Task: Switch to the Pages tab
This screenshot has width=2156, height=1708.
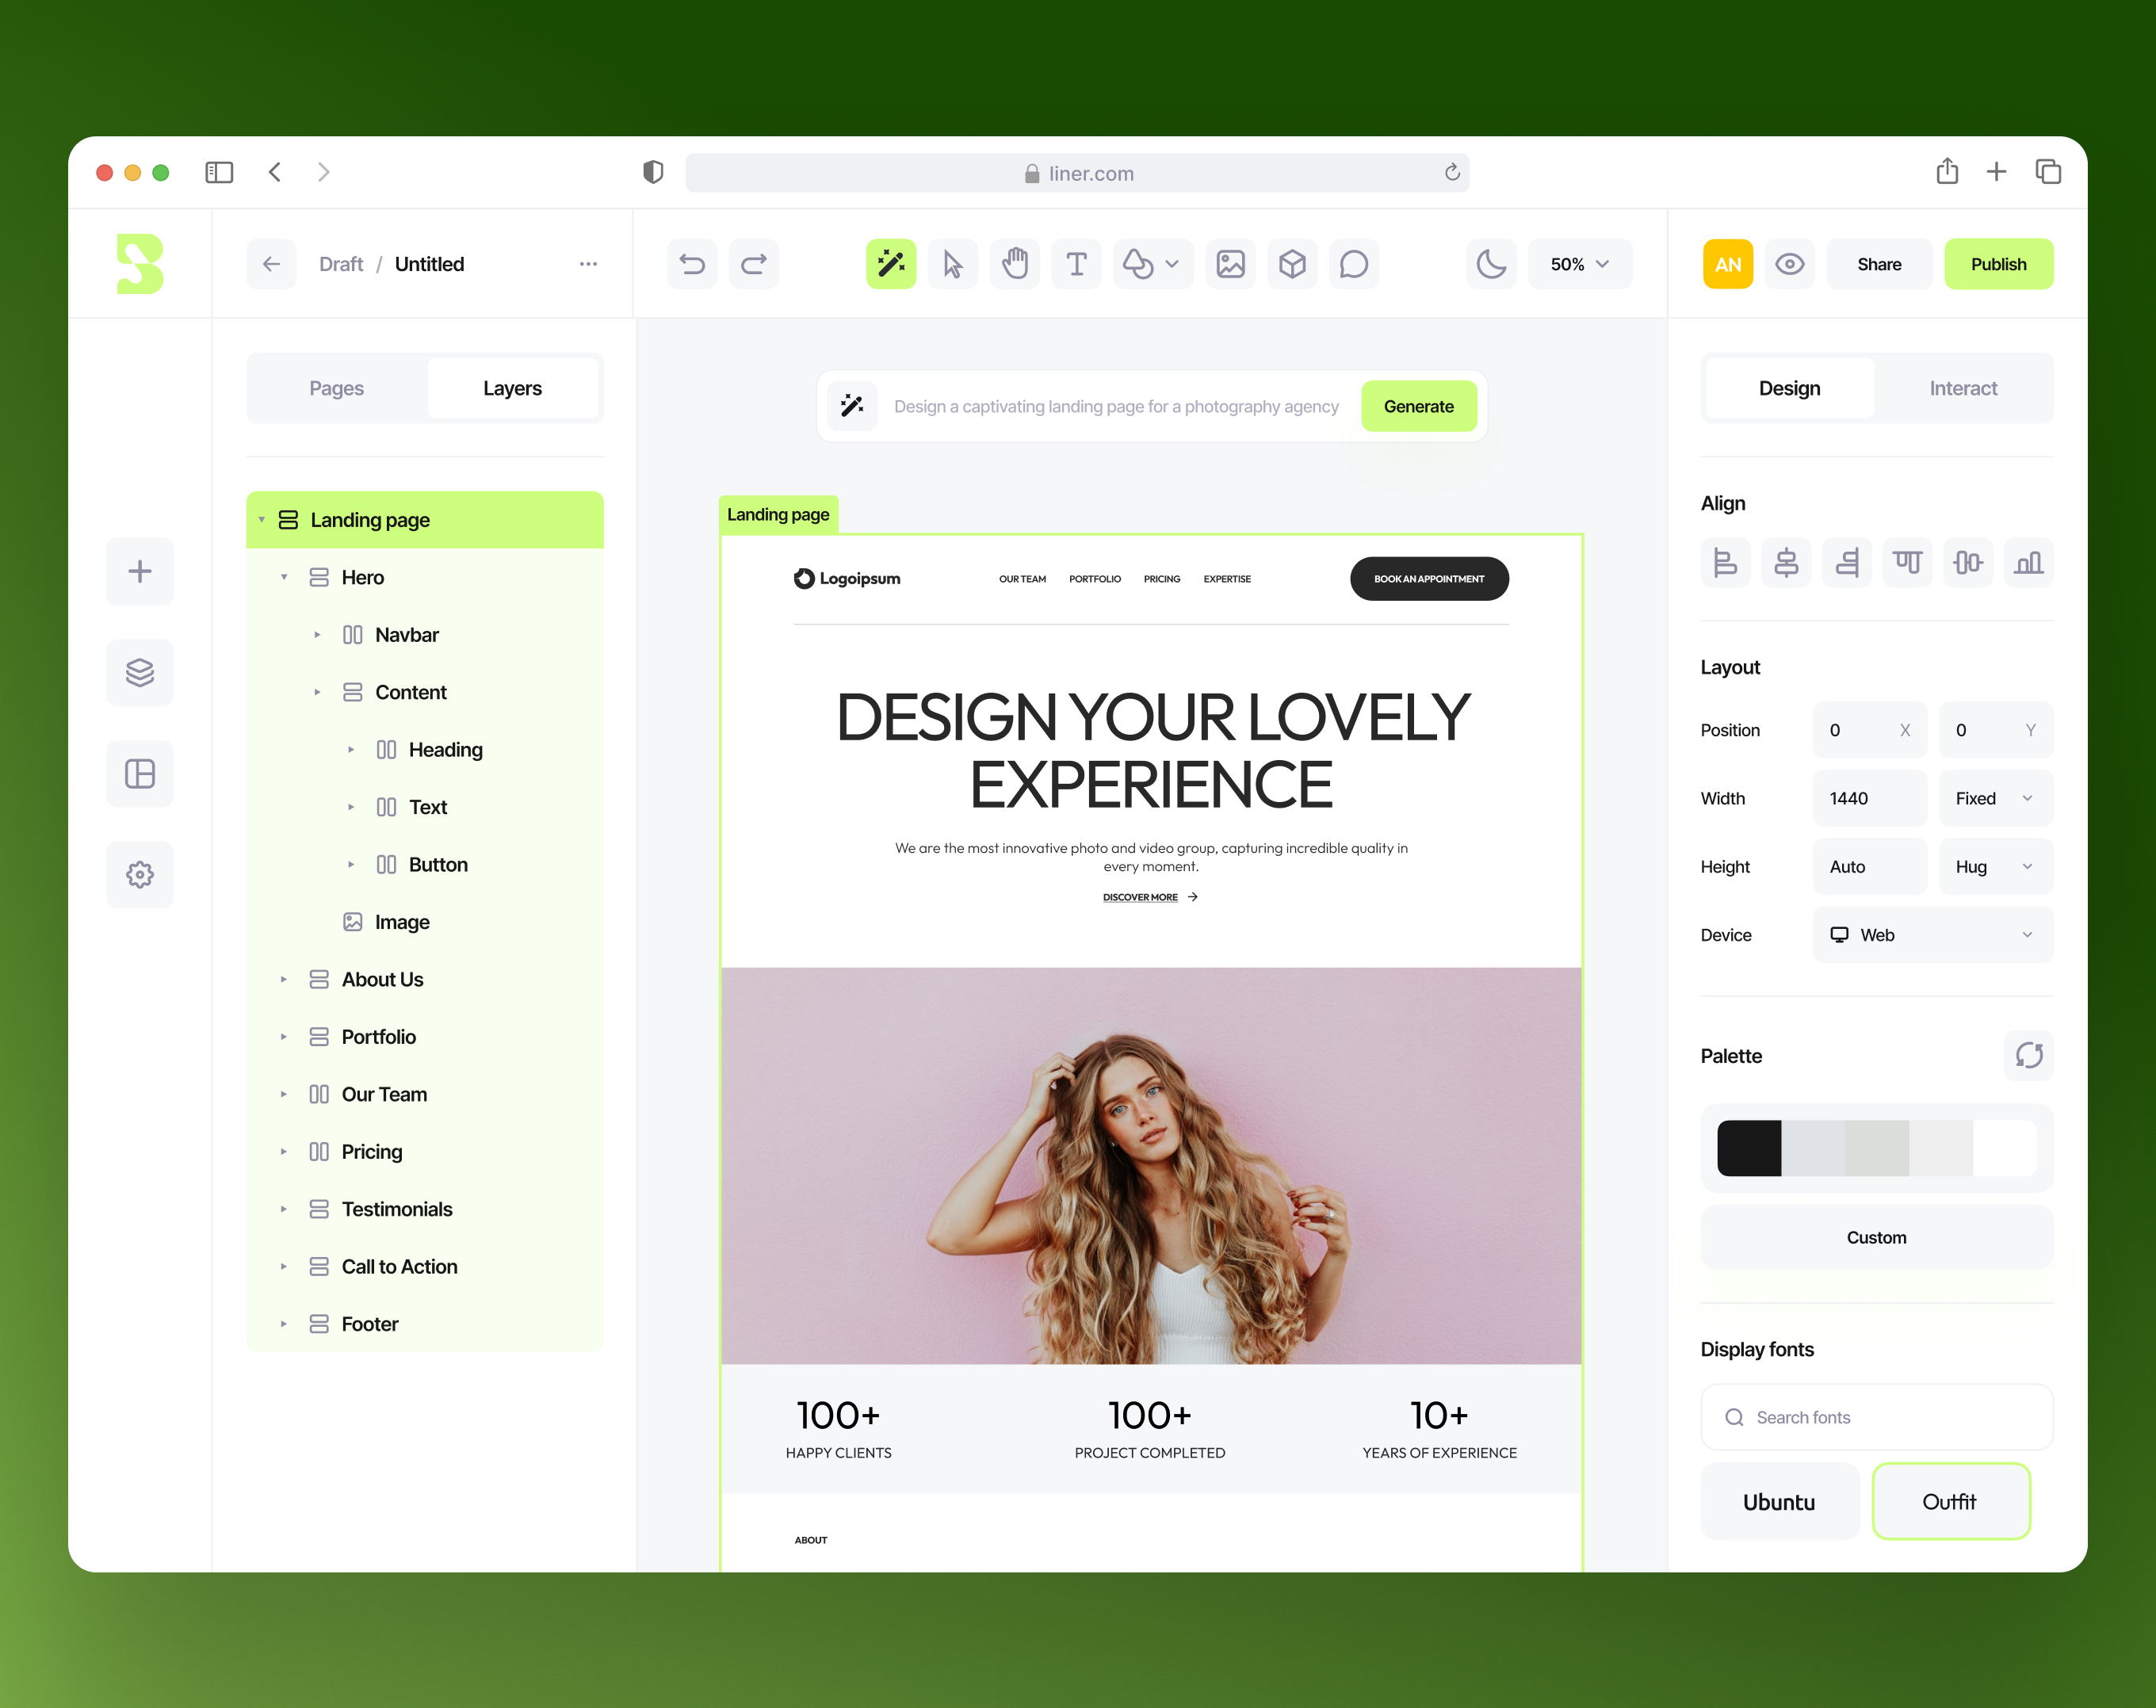Action: tap(336, 388)
